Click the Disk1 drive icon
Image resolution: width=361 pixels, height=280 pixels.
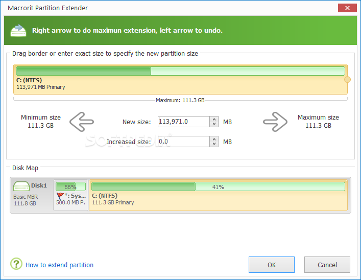[21, 186]
